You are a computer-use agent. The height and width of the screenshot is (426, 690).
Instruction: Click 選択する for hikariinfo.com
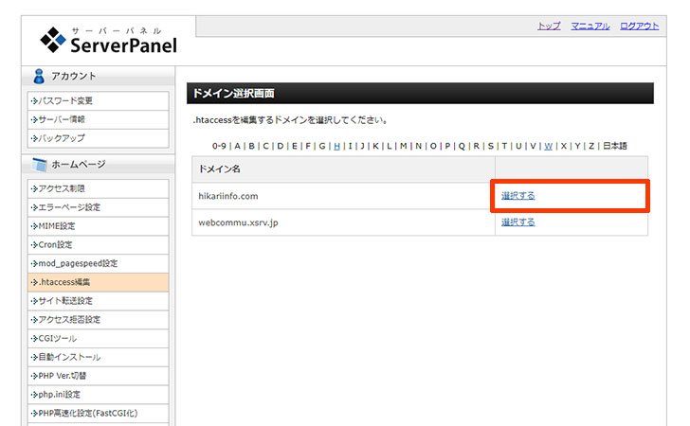tap(517, 196)
